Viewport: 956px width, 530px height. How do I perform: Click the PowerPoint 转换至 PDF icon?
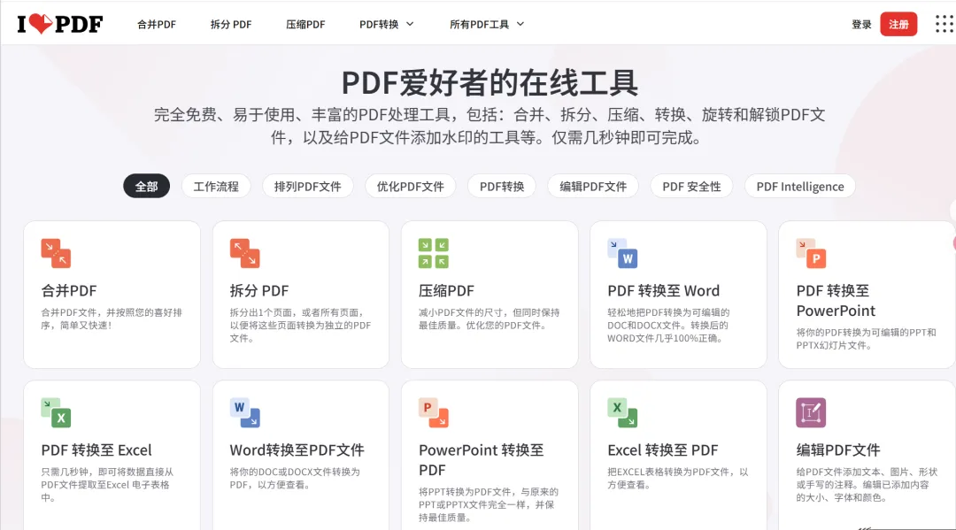pyautogui.click(x=434, y=412)
